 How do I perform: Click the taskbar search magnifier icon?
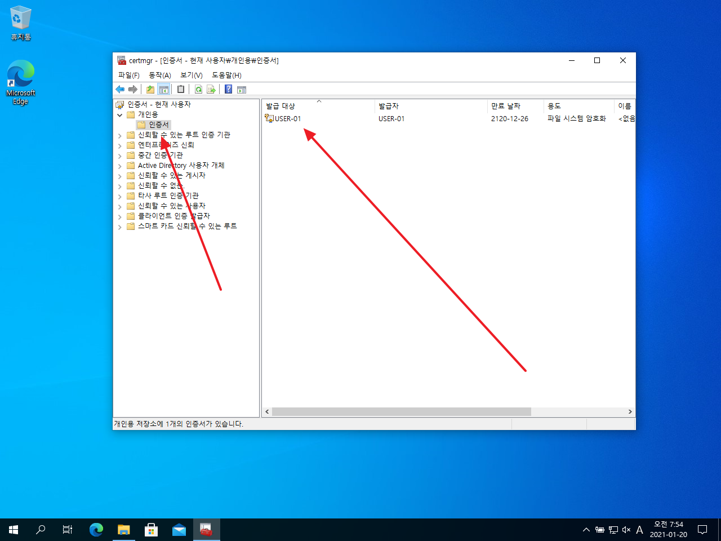point(41,530)
